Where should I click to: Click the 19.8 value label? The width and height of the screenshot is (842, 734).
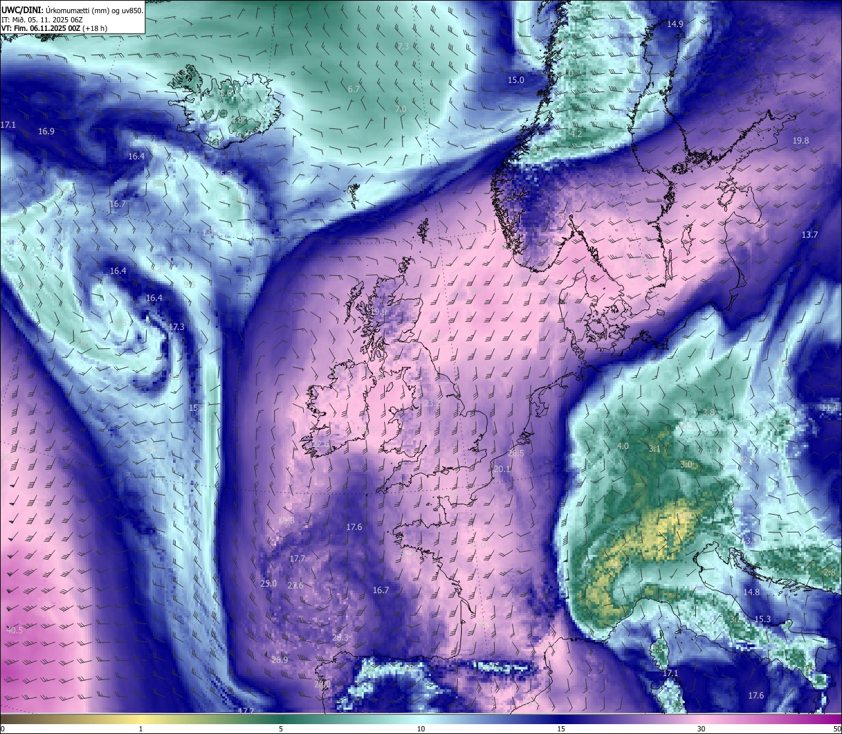pos(801,141)
